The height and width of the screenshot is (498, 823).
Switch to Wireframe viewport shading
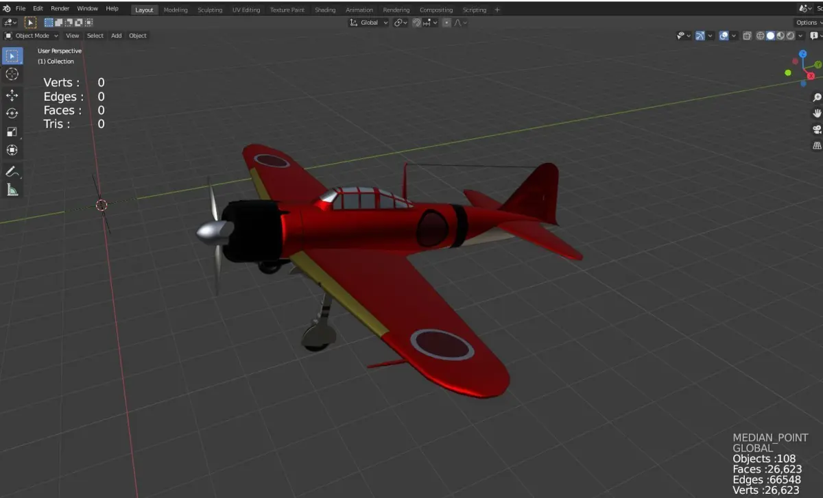pyautogui.click(x=761, y=36)
